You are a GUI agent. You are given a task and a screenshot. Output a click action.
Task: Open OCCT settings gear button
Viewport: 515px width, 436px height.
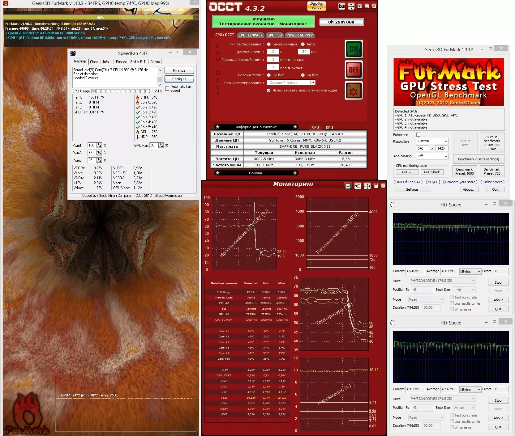click(354, 90)
